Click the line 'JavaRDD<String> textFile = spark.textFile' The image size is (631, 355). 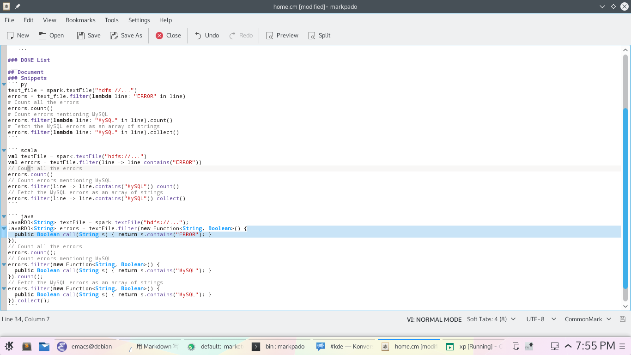click(x=98, y=222)
